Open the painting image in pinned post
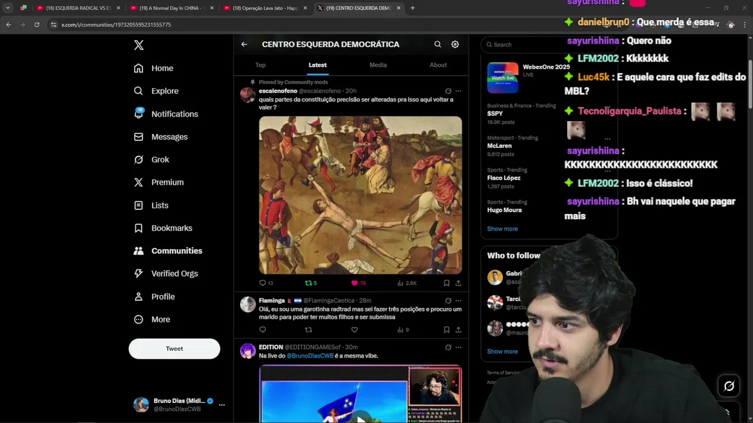This screenshot has height=423, width=753. click(361, 195)
